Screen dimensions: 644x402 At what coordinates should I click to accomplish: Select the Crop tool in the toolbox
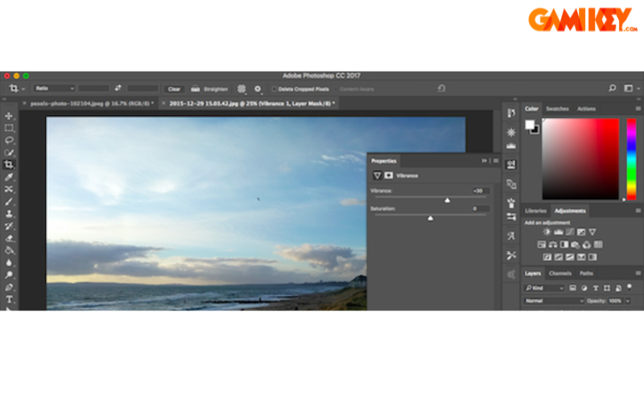[x=9, y=165]
